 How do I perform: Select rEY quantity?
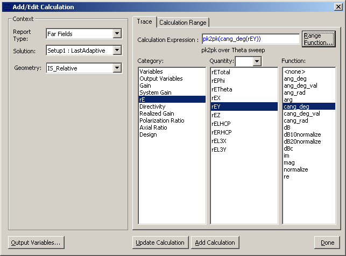click(x=244, y=106)
